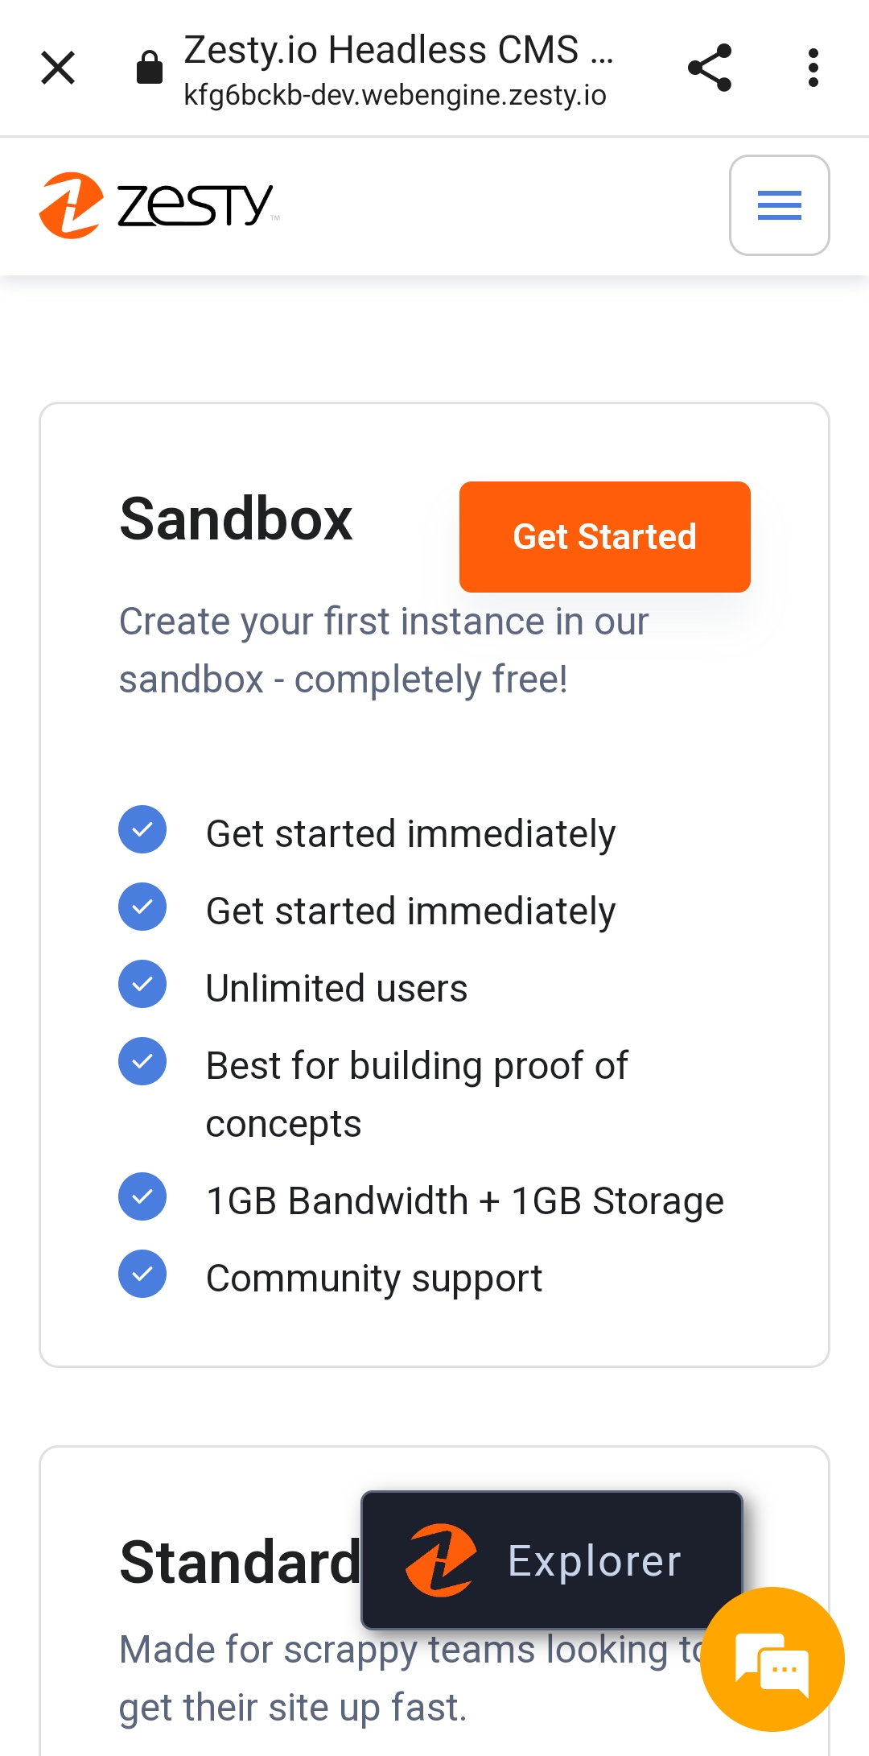Click the Explorer badge Zesty icon
This screenshot has width=869, height=1756.
pos(443,1560)
